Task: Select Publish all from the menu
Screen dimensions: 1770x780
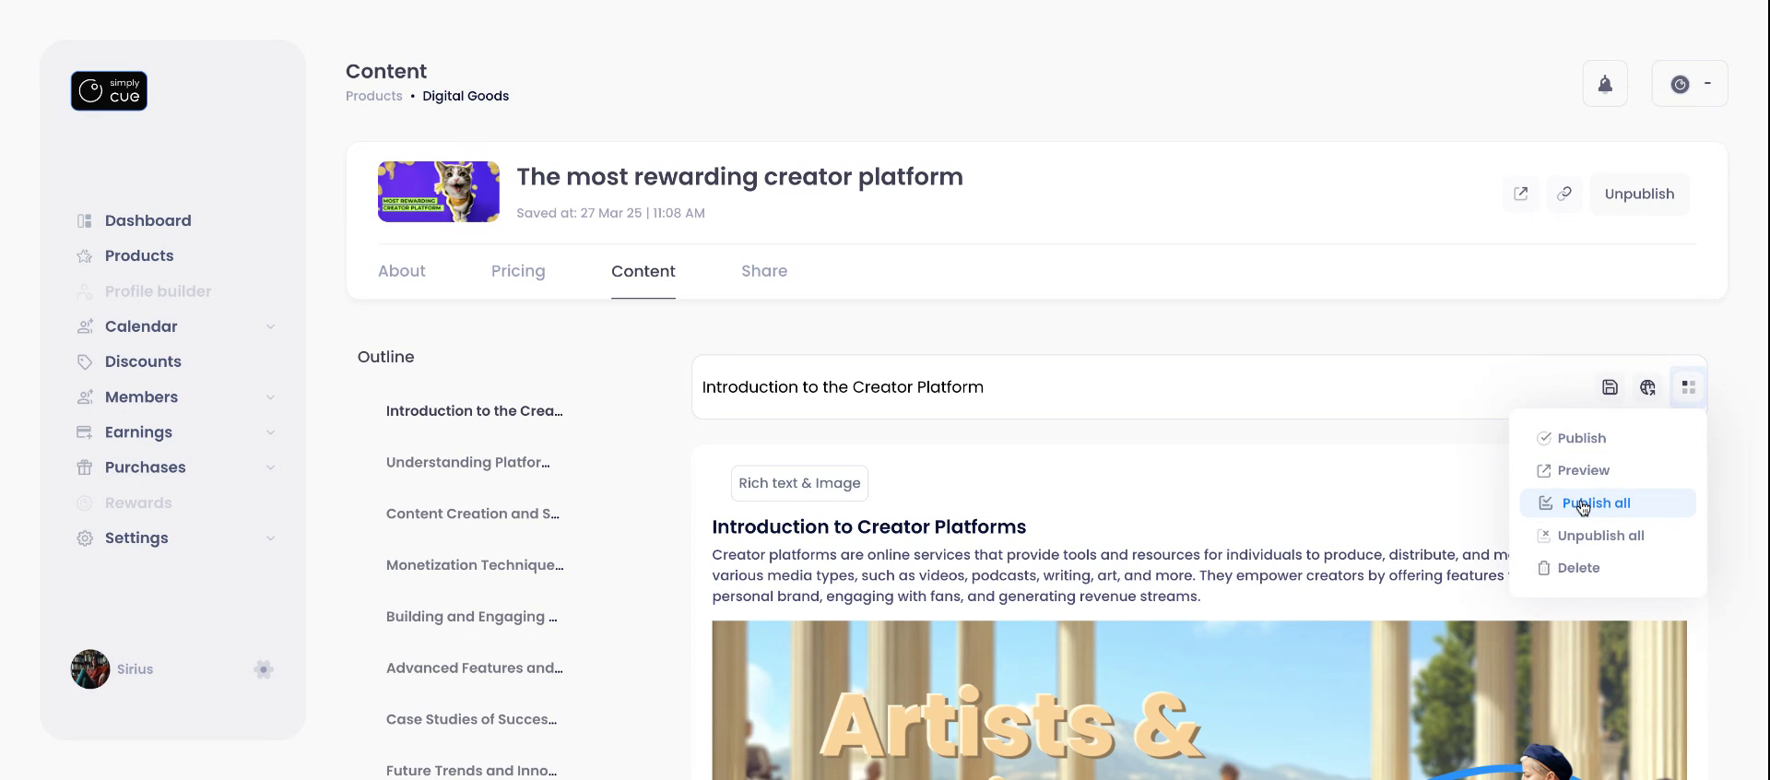Action: point(1596,503)
